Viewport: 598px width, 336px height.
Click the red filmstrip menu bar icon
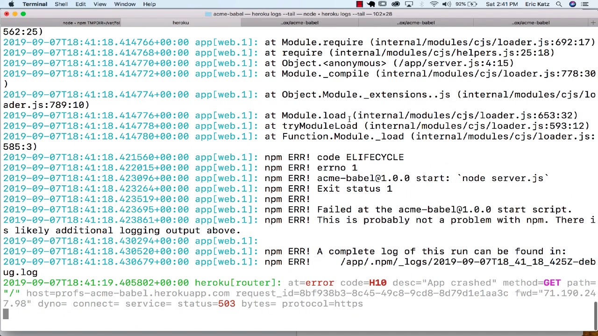[359, 4]
